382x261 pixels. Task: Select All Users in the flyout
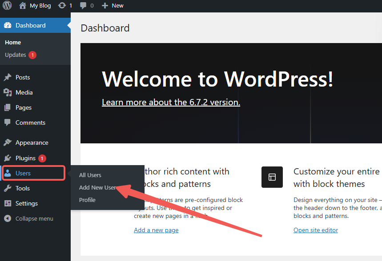click(x=90, y=175)
